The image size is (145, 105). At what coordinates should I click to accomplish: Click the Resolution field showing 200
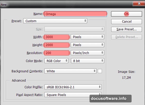click(x=57, y=53)
